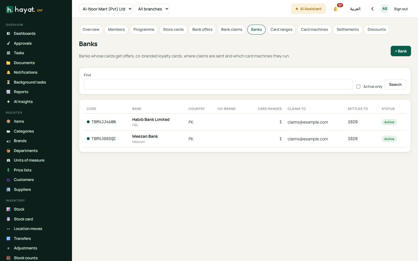
Task: Go to the Card machines tab
Action: coord(314,30)
